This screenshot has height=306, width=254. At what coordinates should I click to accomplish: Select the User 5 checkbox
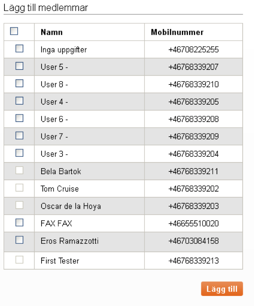pos(19,66)
